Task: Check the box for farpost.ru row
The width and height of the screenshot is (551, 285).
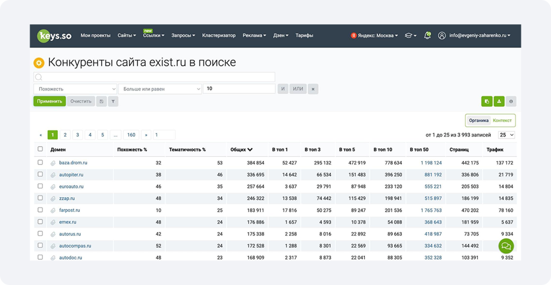Action: pos(40,210)
